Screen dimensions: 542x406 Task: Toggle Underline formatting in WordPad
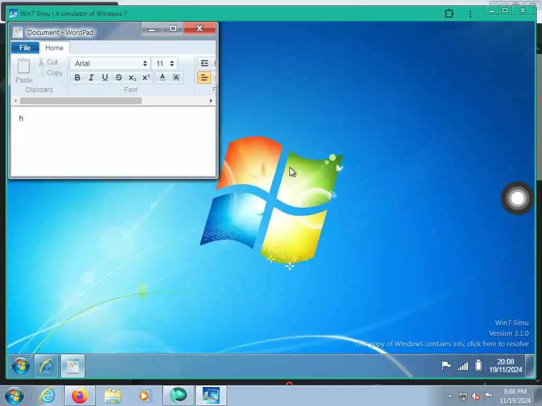pyautogui.click(x=105, y=78)
